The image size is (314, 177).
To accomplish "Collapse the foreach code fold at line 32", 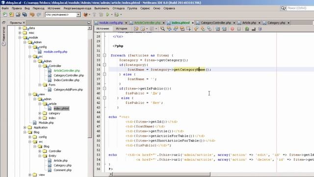I will [x=105, y=55].
